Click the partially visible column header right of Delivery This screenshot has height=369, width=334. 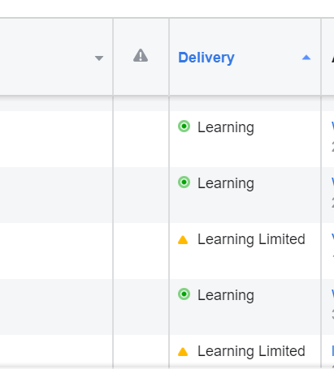click(x=327, y=57)
